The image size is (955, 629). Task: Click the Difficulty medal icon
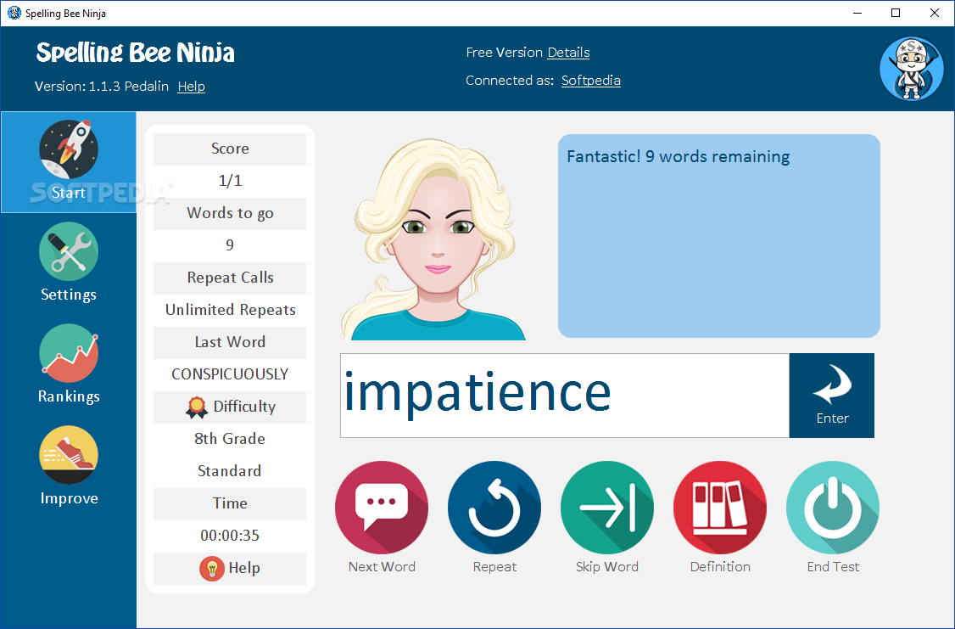coord(196,407)
